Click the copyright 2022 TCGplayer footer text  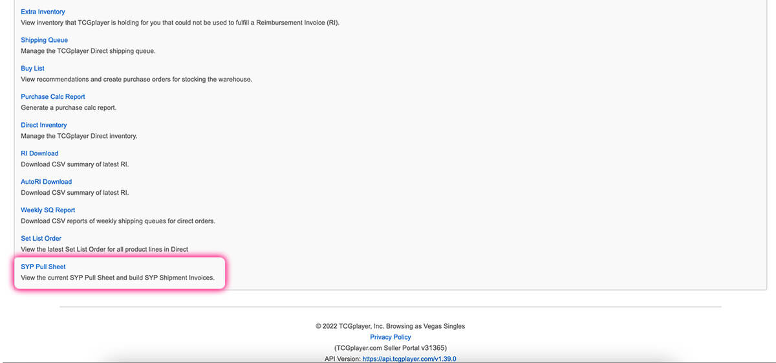390,326
